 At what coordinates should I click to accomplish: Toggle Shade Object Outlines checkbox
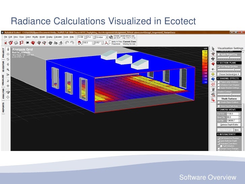tap(219, 102)
